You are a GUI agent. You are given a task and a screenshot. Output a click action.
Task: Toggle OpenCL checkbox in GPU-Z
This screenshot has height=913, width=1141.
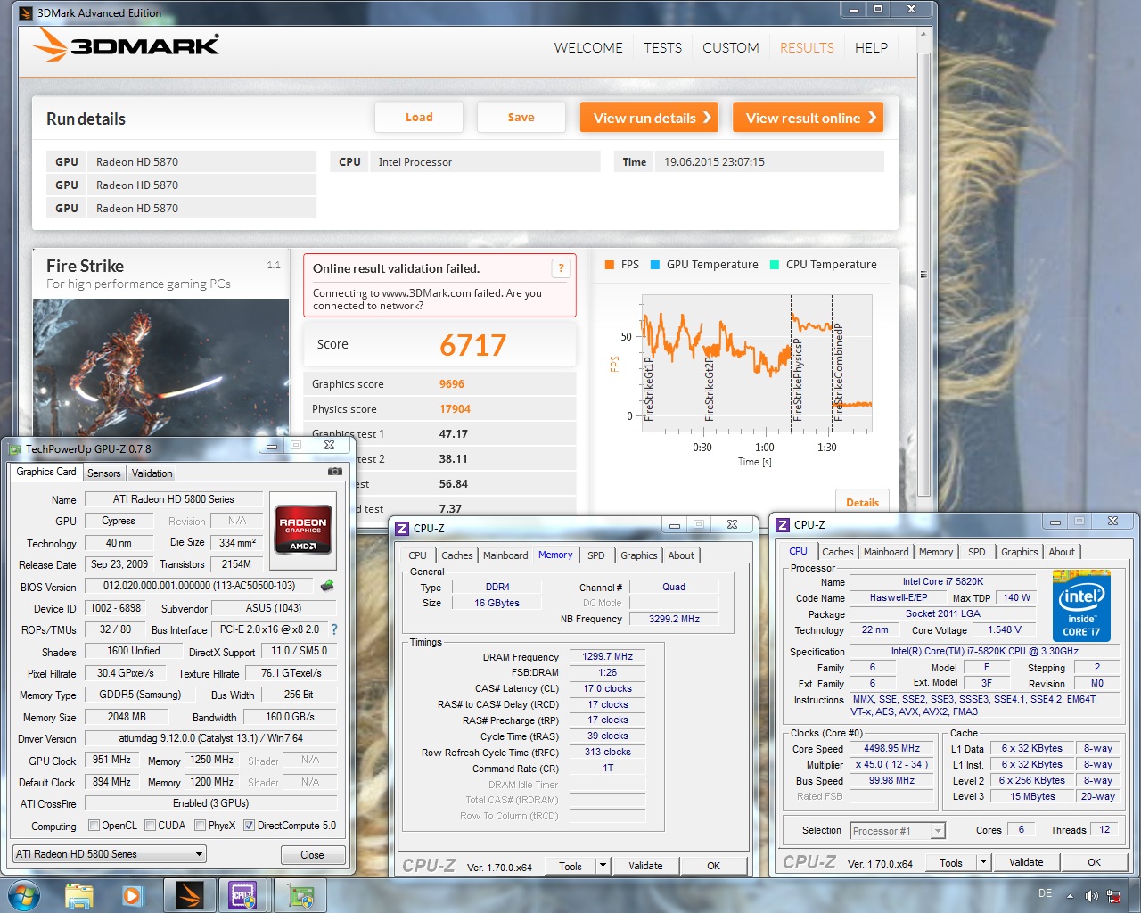point(94,826)
